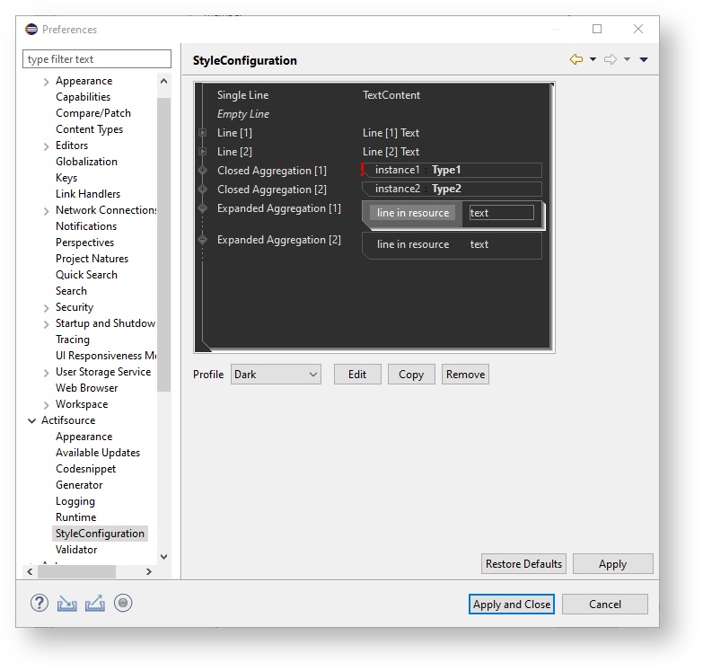This screenshot has width=703, height=671.
Task: Click the Export preferences icon
Action: click(95, 604)
